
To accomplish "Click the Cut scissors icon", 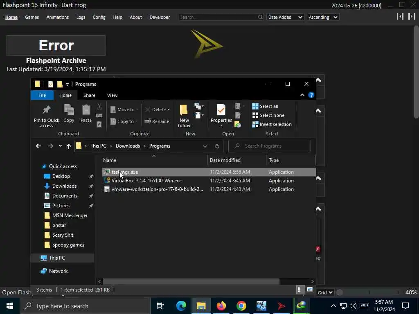I will click(x=99, y=107).
